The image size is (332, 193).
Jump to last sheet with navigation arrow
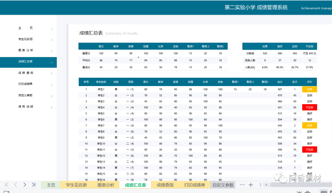point(34,185)
